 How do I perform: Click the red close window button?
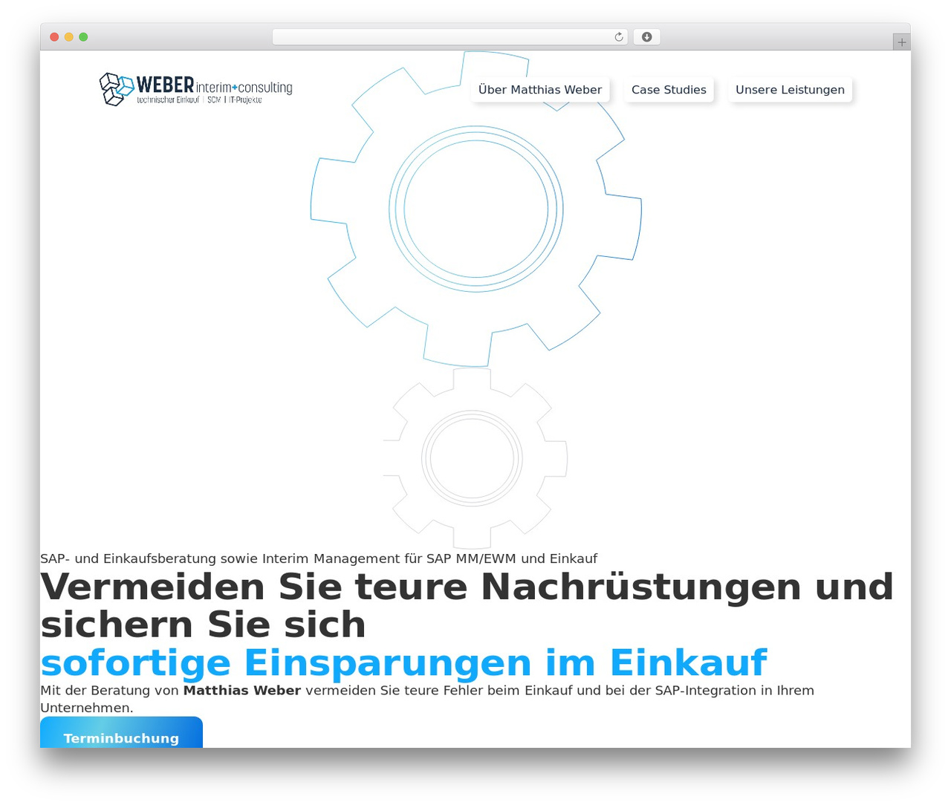pyautogui.click(x=54, y=37)
